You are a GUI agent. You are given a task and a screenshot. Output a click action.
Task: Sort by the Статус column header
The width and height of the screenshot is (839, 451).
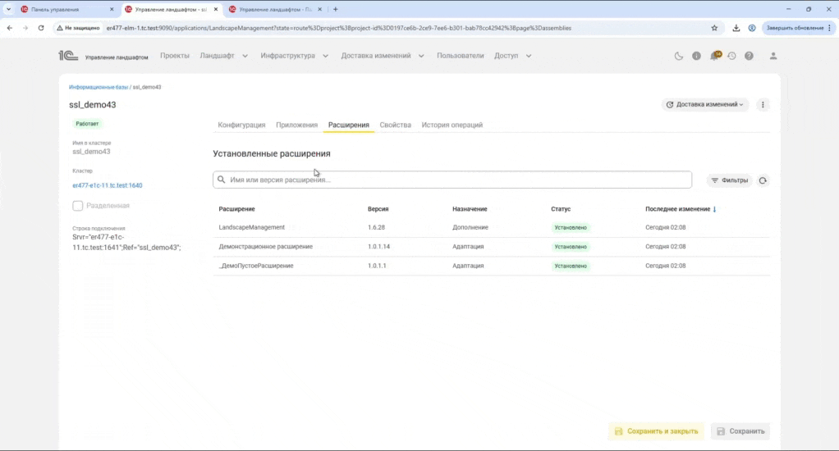(x=561, y=209)
